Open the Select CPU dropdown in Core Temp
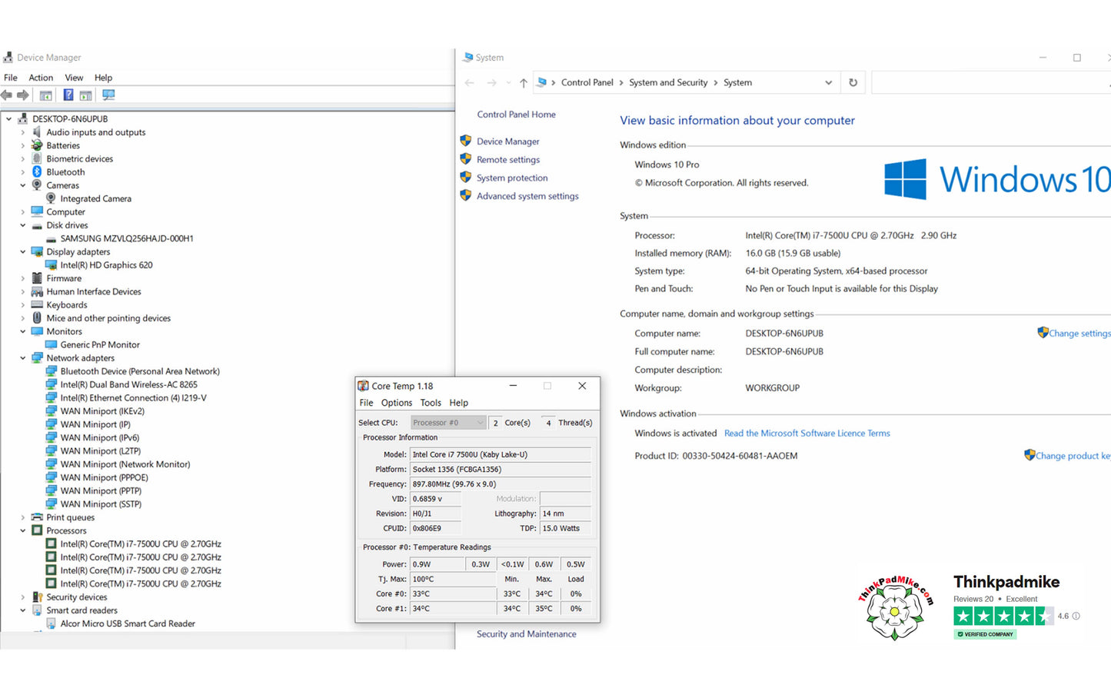1111x698 pixels. tap(447, 423)
